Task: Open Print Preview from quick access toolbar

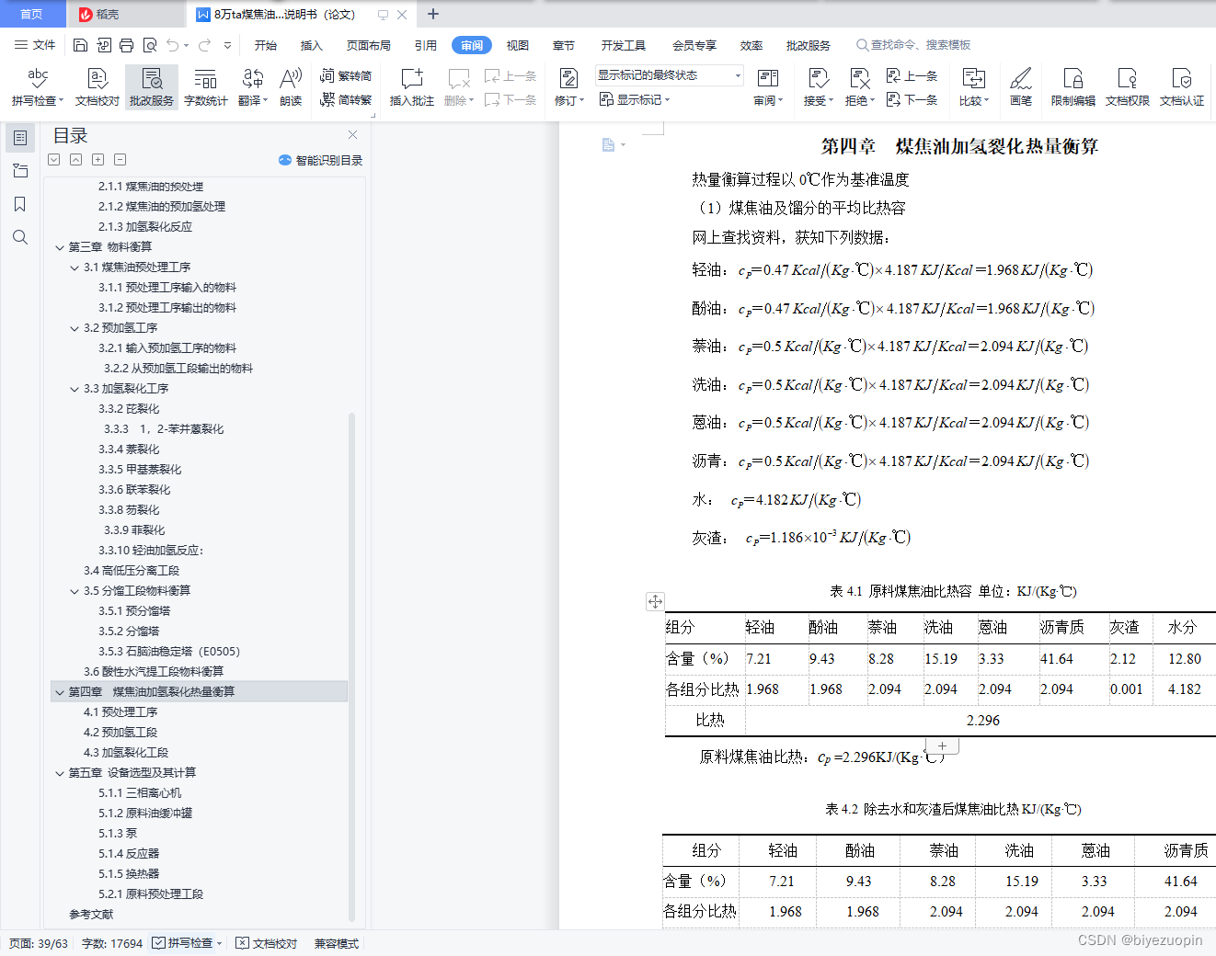Action: (149, 45)
